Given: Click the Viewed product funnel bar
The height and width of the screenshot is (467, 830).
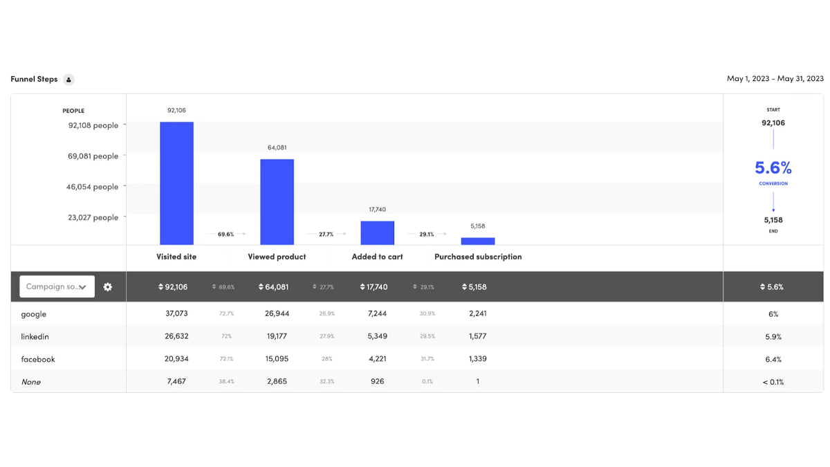Looking at the screenshot, I should [x=277, y=202].
